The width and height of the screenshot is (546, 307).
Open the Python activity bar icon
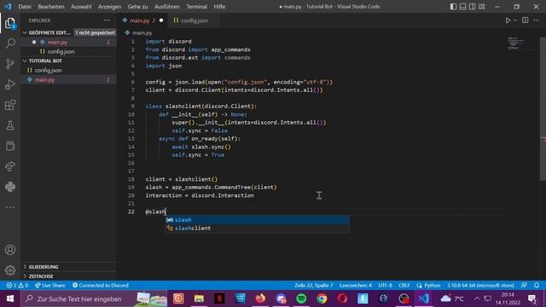click(10, 187)
